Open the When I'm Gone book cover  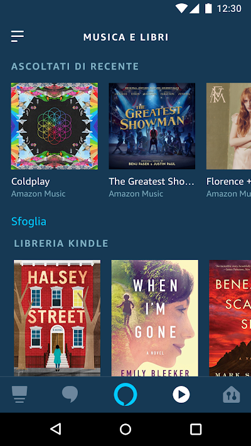tap(155, 318)
